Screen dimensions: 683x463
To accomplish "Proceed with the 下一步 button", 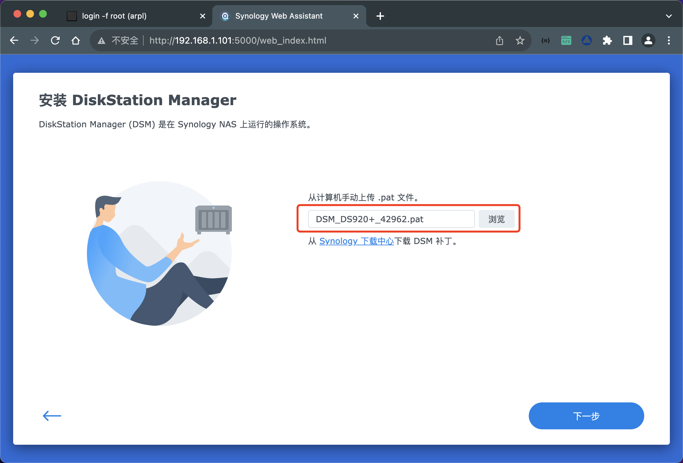I will 586,416.
